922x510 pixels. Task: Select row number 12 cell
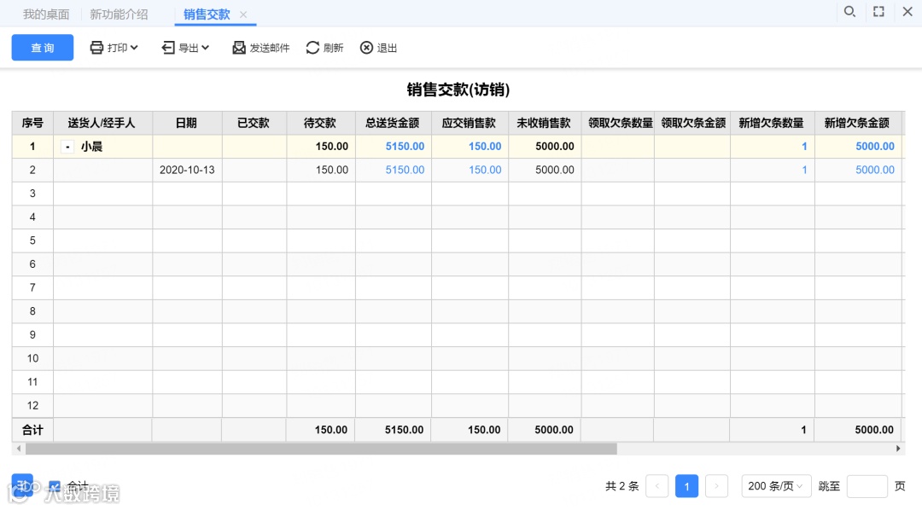32,405
